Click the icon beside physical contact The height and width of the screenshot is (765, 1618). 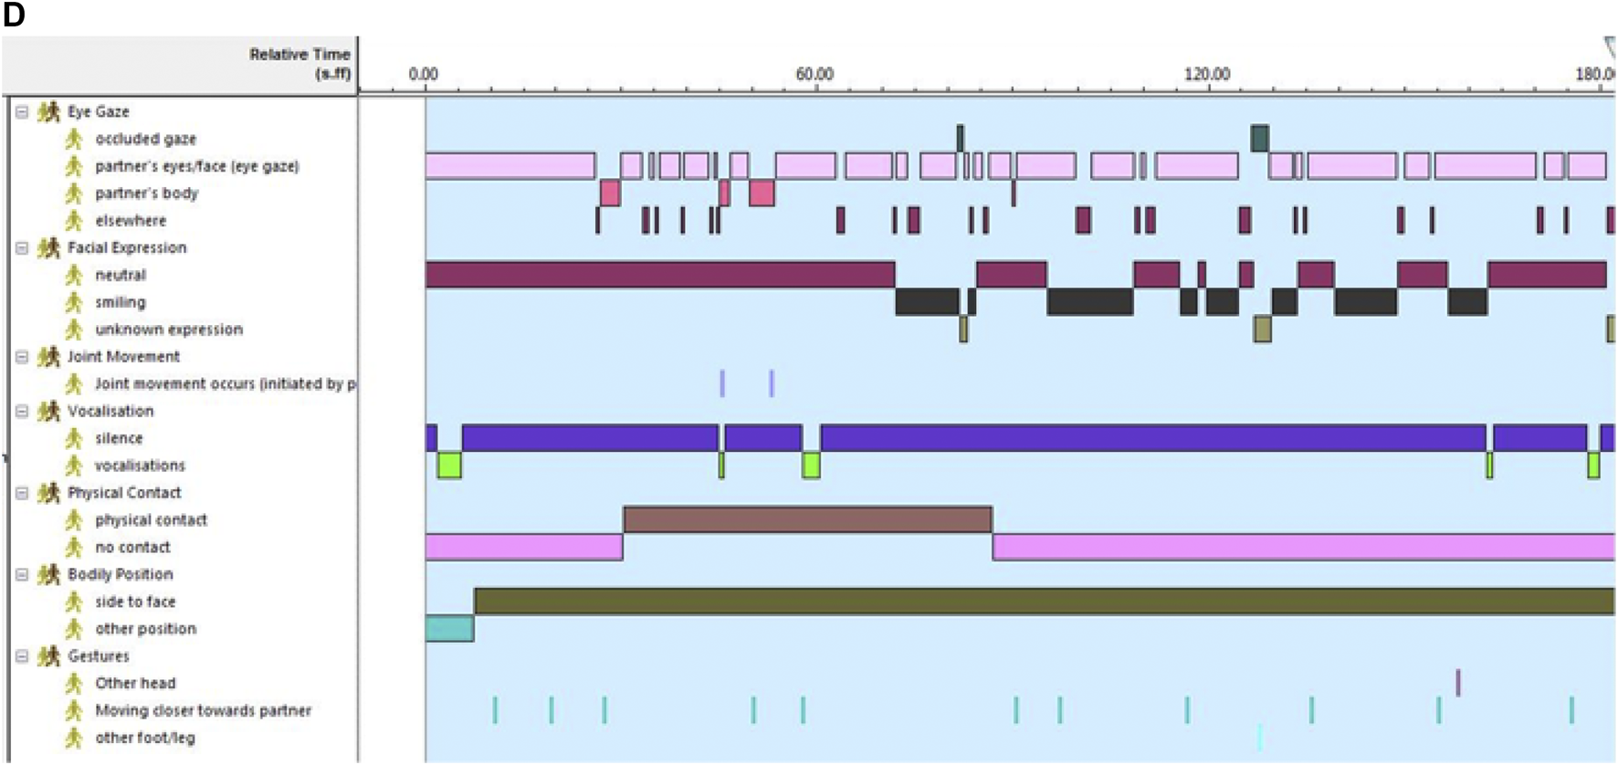point(74,520)
